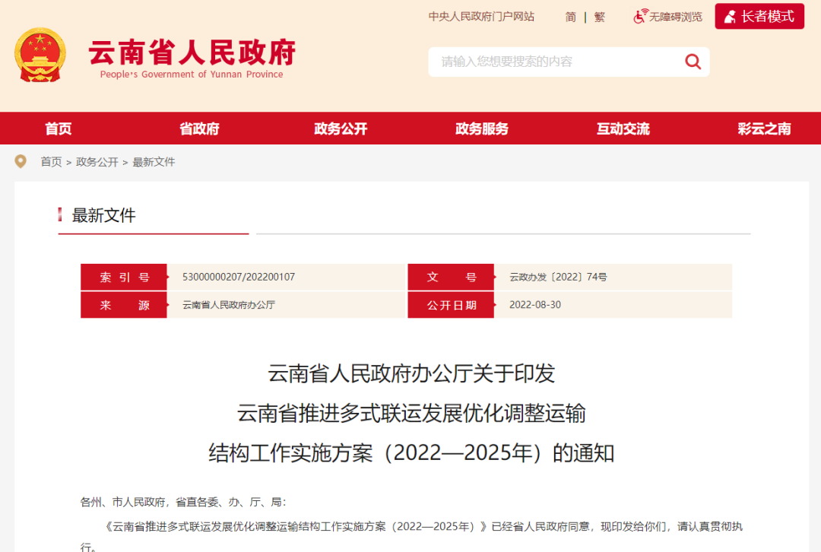Click the location pin breadcrumb icon

pyautogui.click(x=21, y=162)
